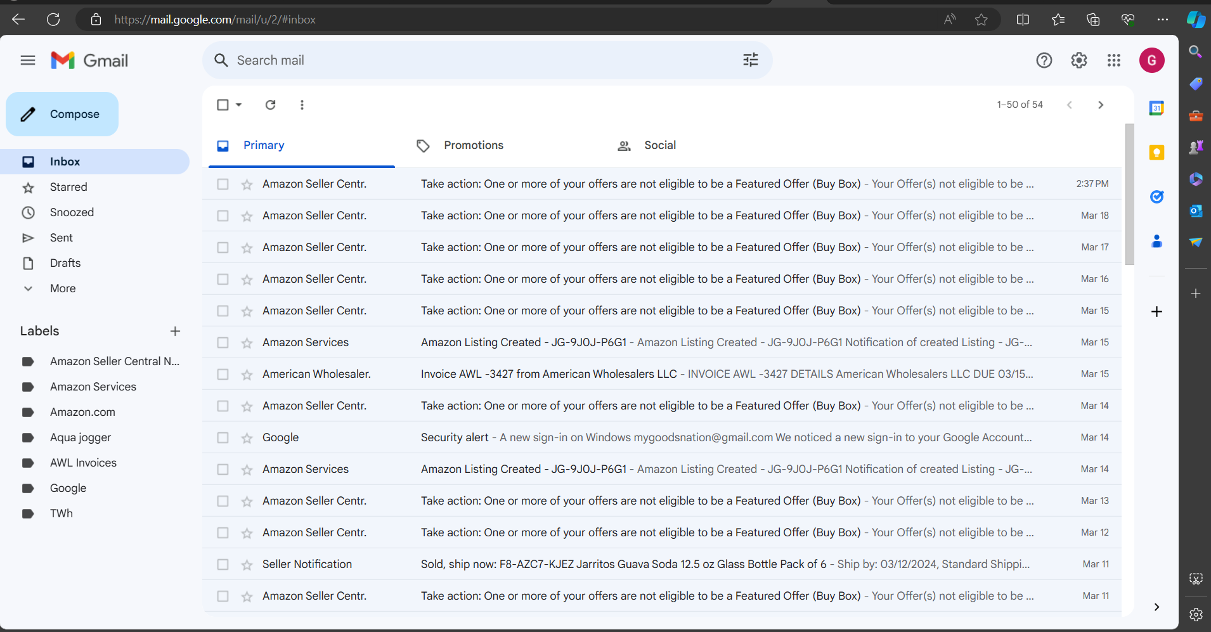
Task: Open the Support help icon
Action: click(1044, 60)
